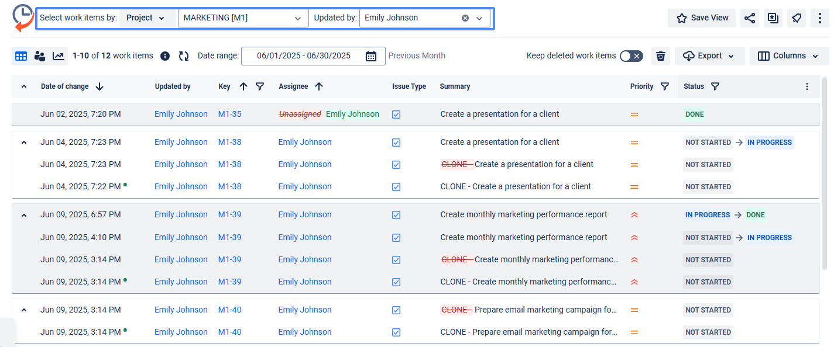Open the Export dropdown menu
The height and width of the screenshot is (347, 834).
tap(709, 56)
